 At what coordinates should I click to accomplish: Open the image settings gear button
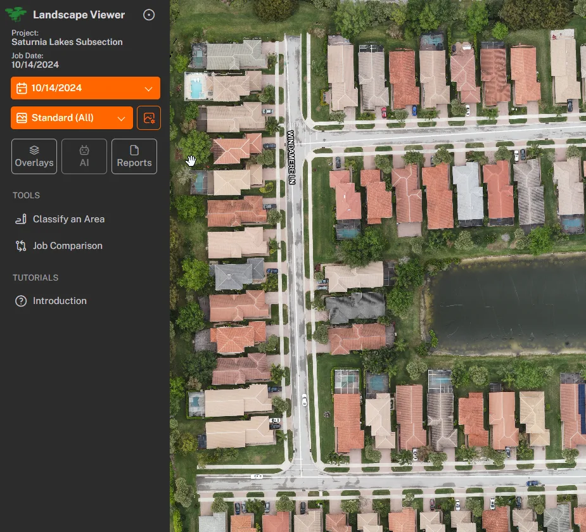click(x=149, y=118)
